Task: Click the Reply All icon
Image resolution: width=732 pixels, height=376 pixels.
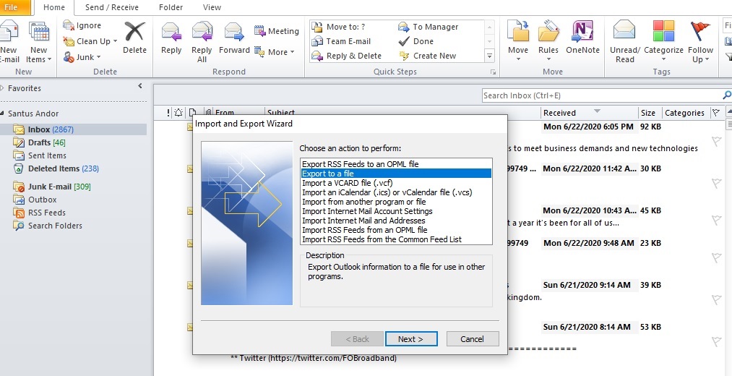Action: coord(202,33)
